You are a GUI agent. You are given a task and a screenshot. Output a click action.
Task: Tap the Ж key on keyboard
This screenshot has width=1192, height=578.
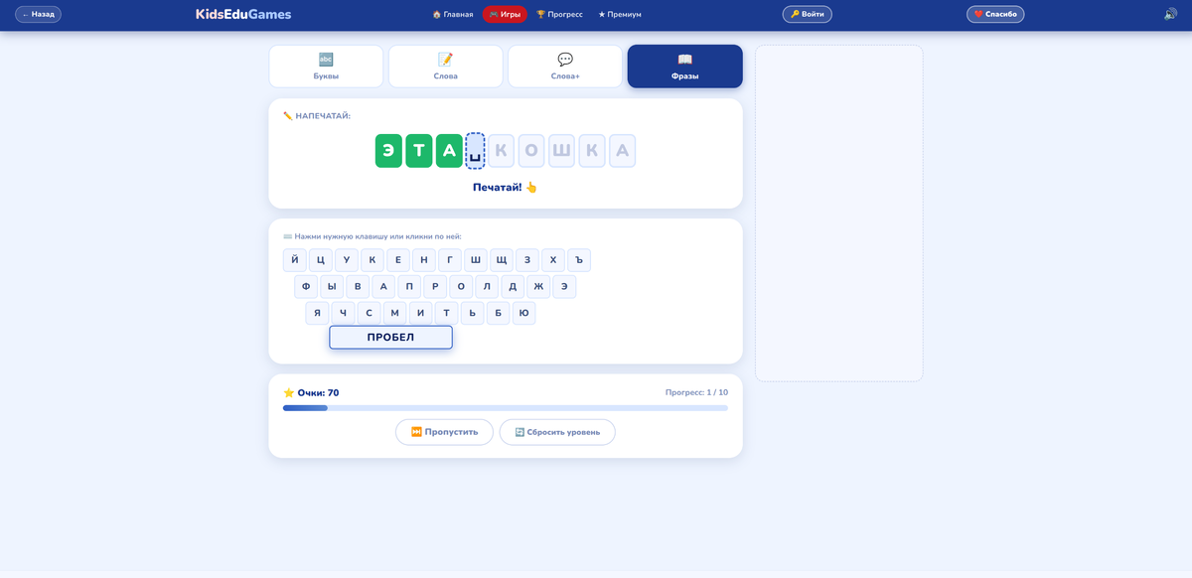pos(538,287)
